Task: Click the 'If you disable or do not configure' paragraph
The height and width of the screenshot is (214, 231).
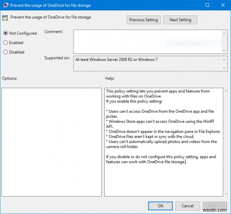Action: click(161, 159)
